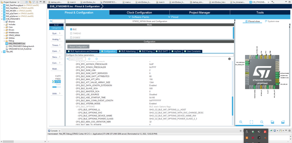Go to next parameter search result
This screenshot has height=143, width=292.
[96, 59]
